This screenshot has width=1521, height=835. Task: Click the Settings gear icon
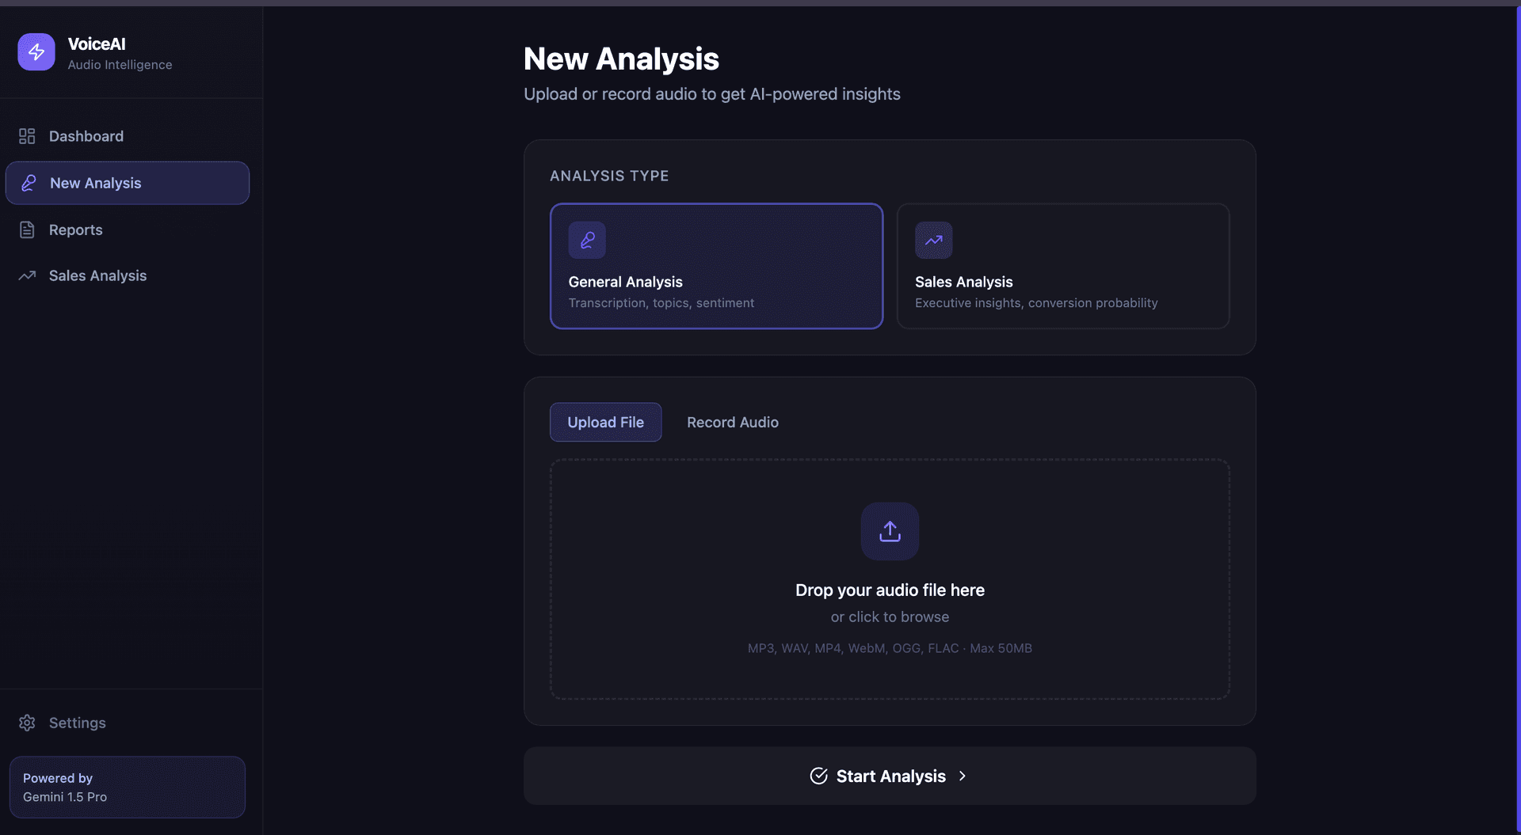[27, 723]
